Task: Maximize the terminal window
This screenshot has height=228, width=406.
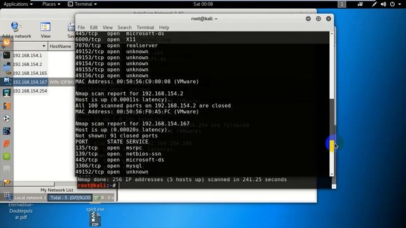Action: click(x=318, y=18)
